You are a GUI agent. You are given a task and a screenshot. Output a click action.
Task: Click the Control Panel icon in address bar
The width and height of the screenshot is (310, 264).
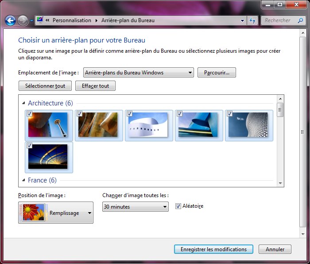pyautogui.click(x=40, y=20)
